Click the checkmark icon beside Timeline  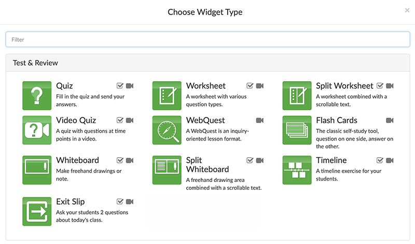click(x=380, y=160)
